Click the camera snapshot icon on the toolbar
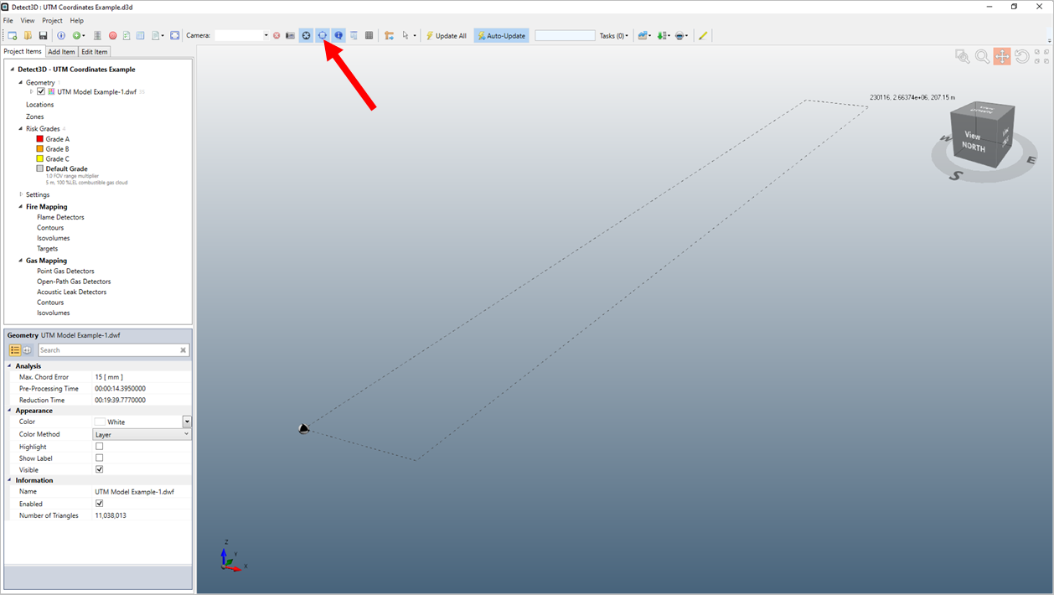Screen dimensions: 1054x595 click(x=290, y=35)
